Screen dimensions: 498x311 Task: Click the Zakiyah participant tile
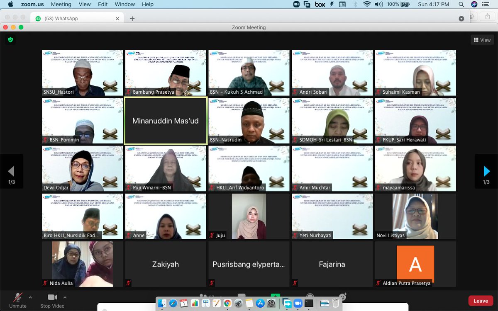click(166, 264)
